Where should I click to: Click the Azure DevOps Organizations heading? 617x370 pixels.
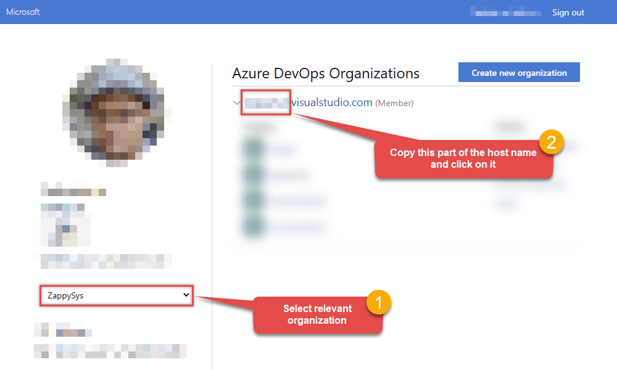[326, 73]
